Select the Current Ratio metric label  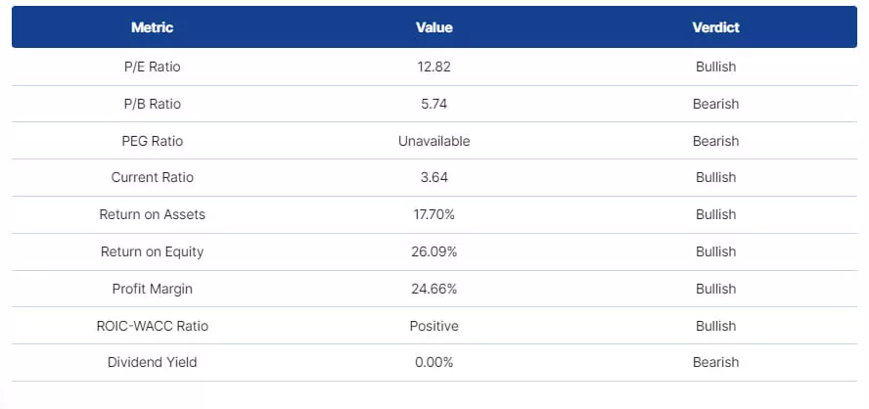152,178
